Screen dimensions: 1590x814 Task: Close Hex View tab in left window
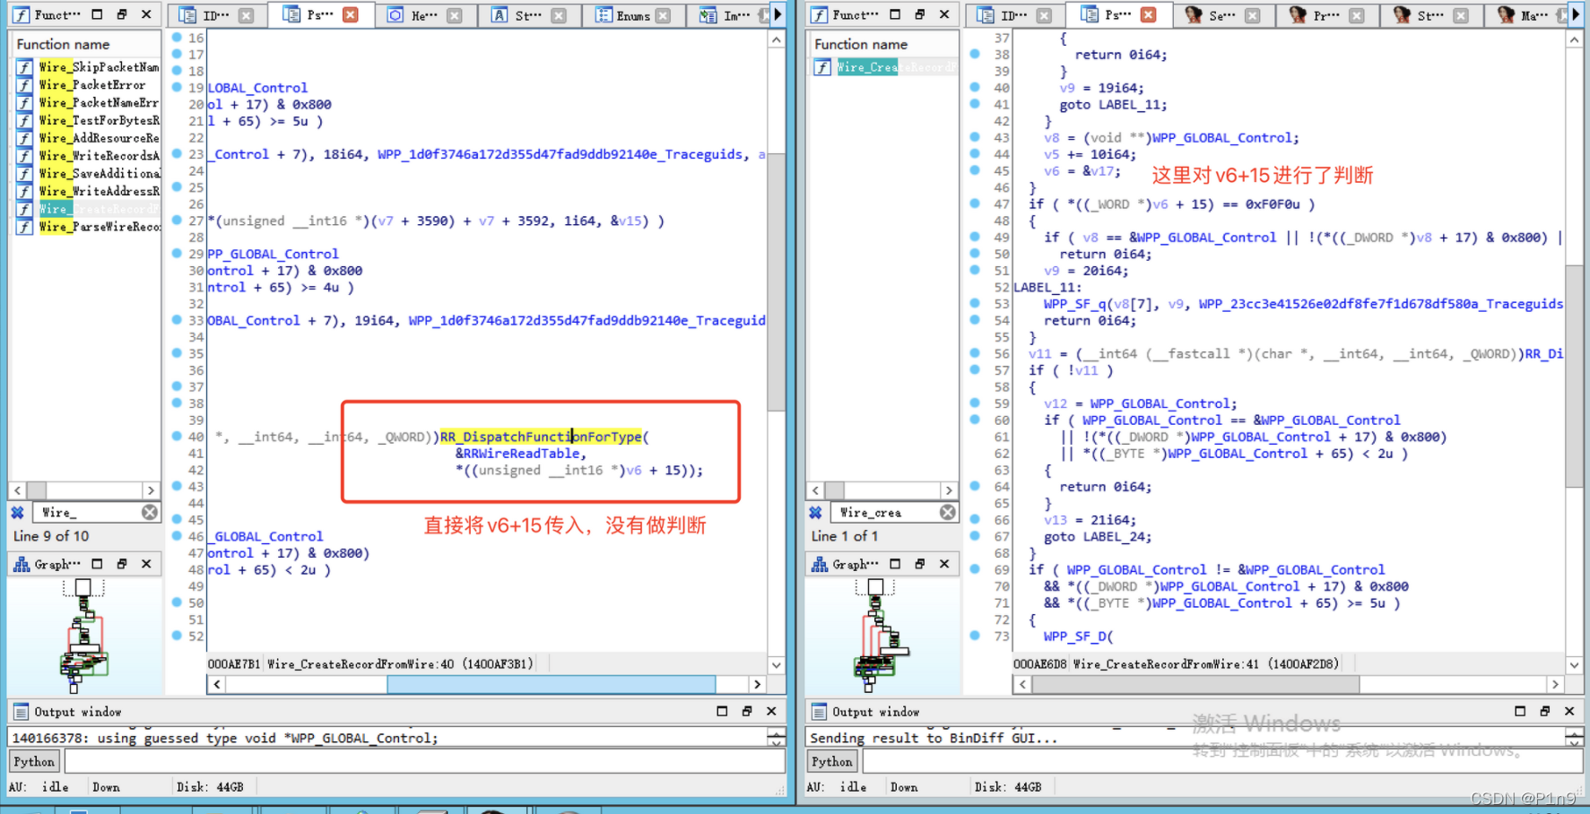coord(455,15)
